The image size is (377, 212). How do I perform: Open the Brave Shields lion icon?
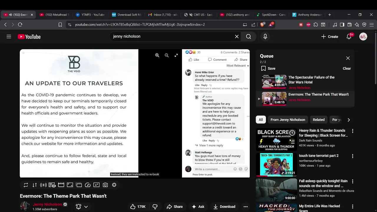262,24
